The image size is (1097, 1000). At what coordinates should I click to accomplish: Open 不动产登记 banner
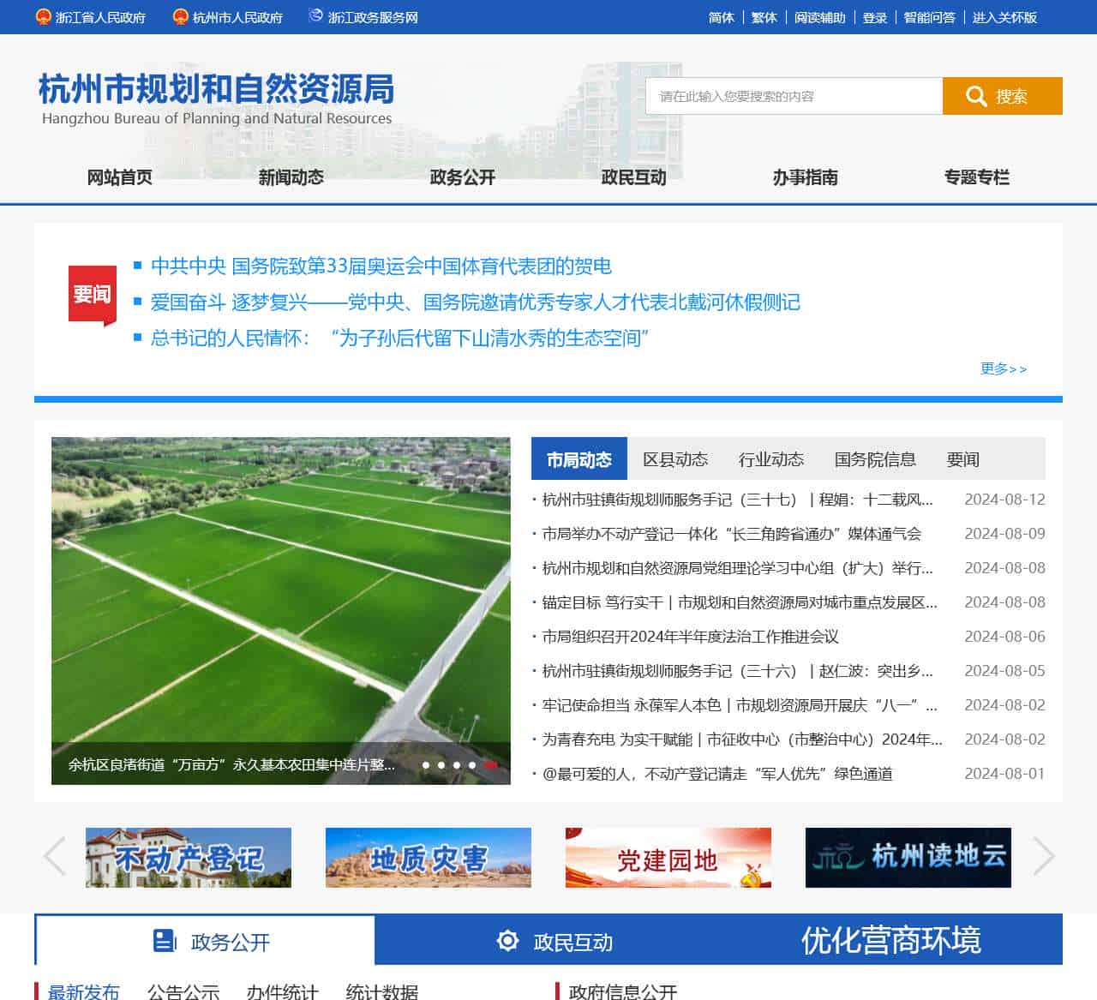pos(189,857)
